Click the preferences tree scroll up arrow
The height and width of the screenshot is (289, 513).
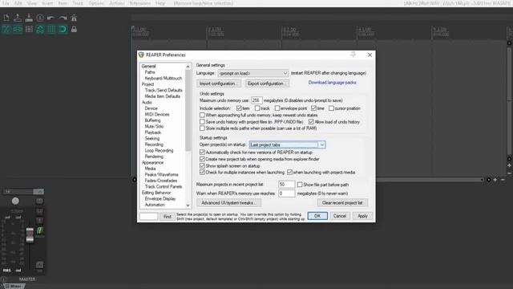(188, 67)
